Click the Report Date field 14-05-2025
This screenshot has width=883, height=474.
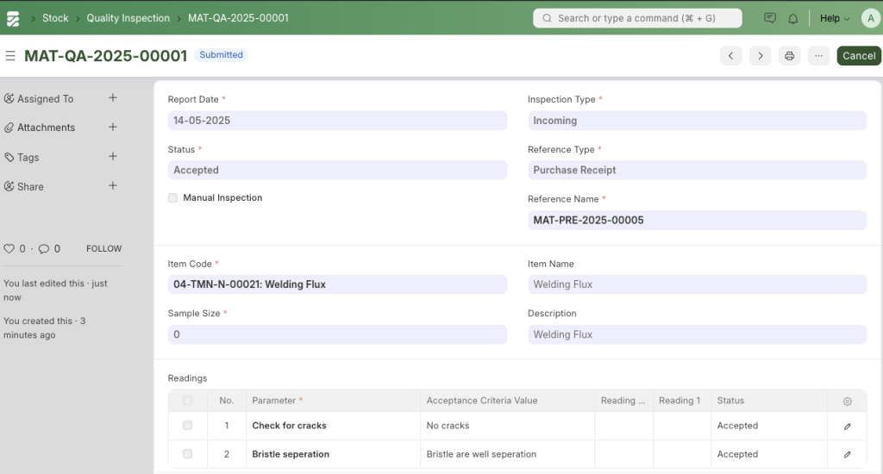337,121
